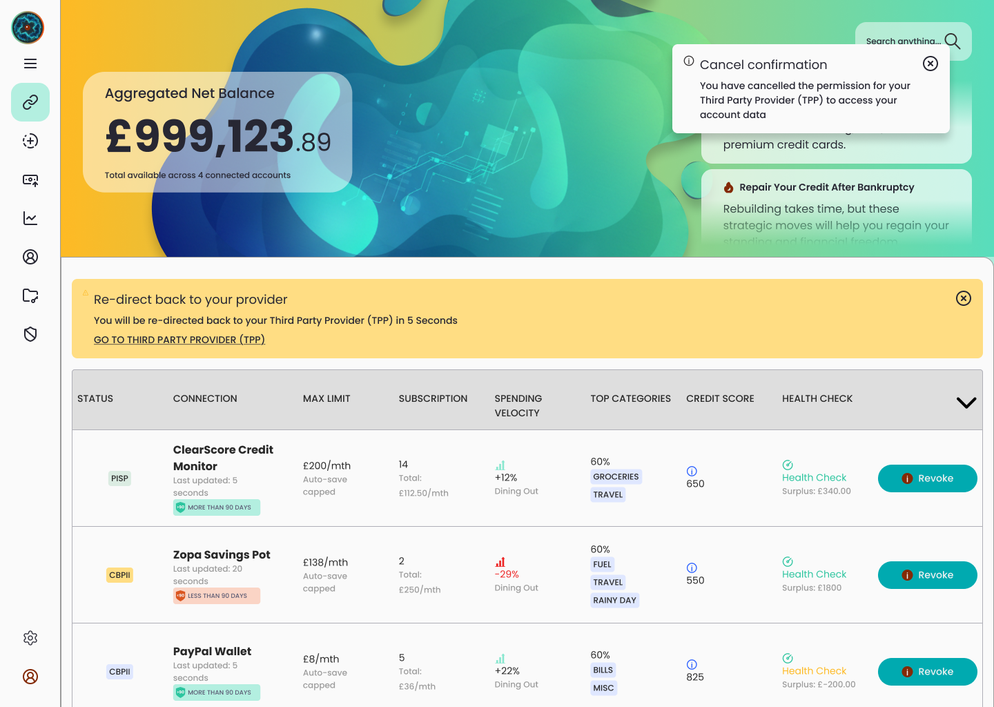Revoke the ClearScore Credit Monitor connection
This screenshot has width=994, height=707.
(927, 478)
